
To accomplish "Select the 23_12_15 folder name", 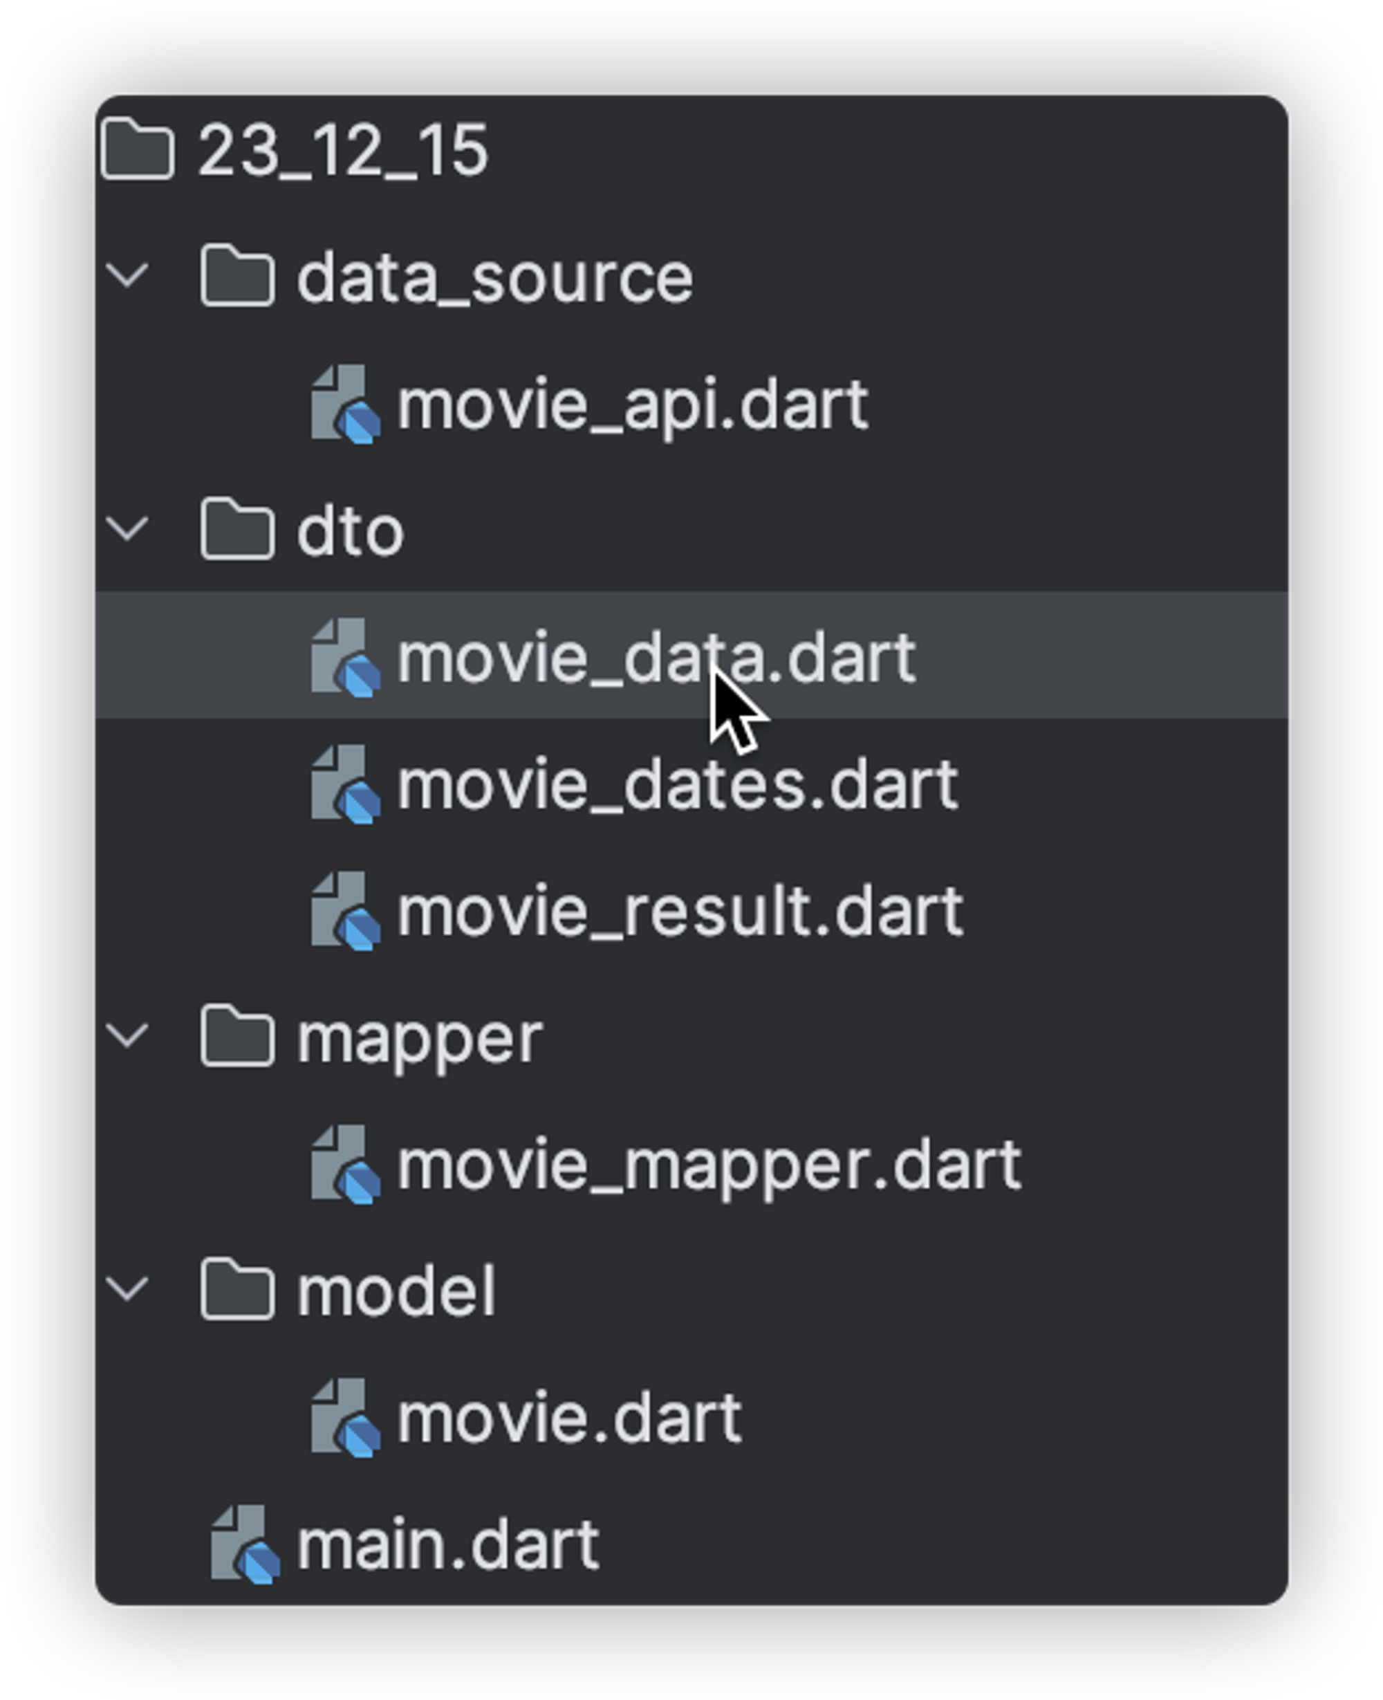I will click(x=342, y=151).
